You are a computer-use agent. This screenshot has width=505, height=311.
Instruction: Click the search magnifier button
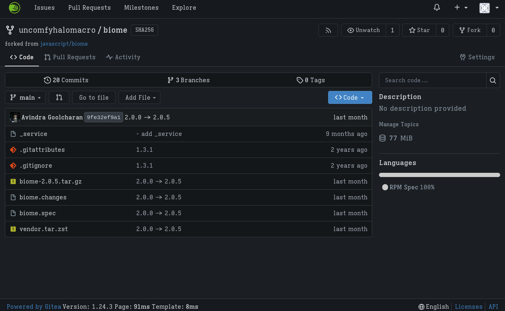[493, 80]
